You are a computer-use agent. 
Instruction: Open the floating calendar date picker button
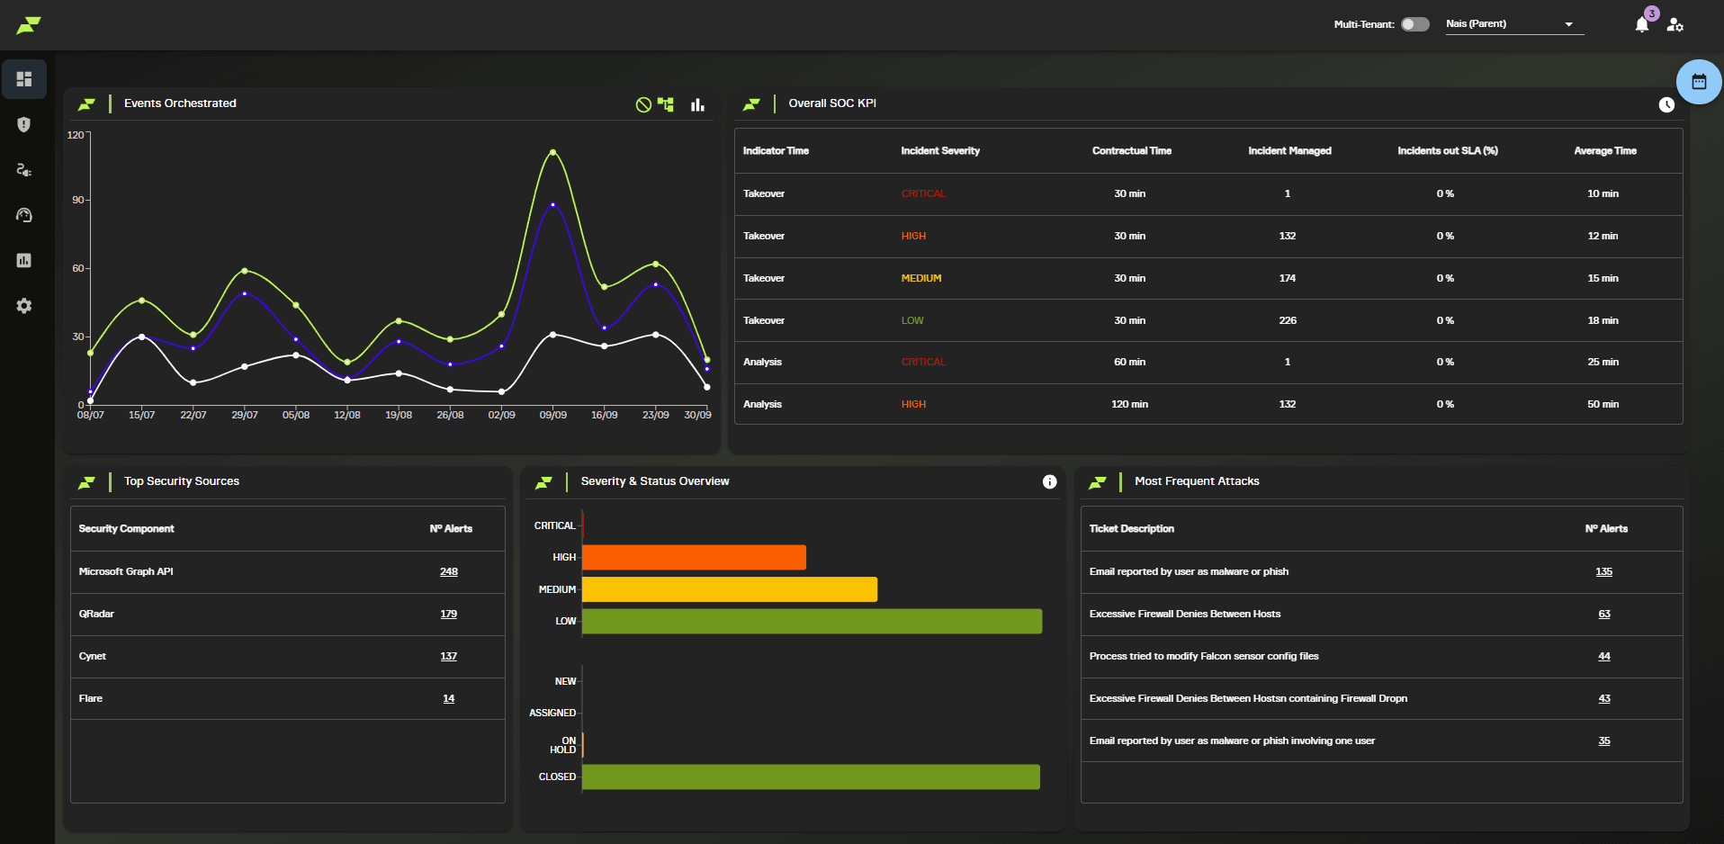(1699, 82)
